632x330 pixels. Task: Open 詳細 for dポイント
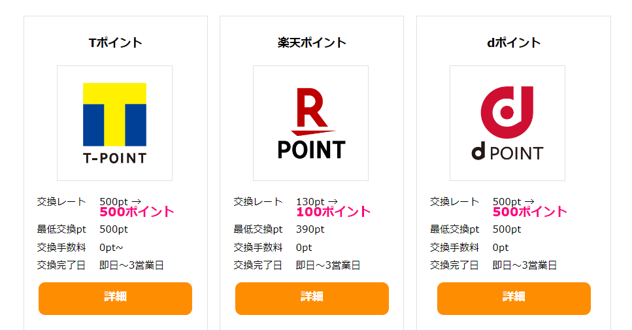coord(514,299)
